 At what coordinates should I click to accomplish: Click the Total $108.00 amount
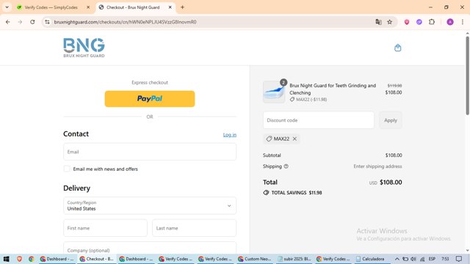[x=391, y=183]
